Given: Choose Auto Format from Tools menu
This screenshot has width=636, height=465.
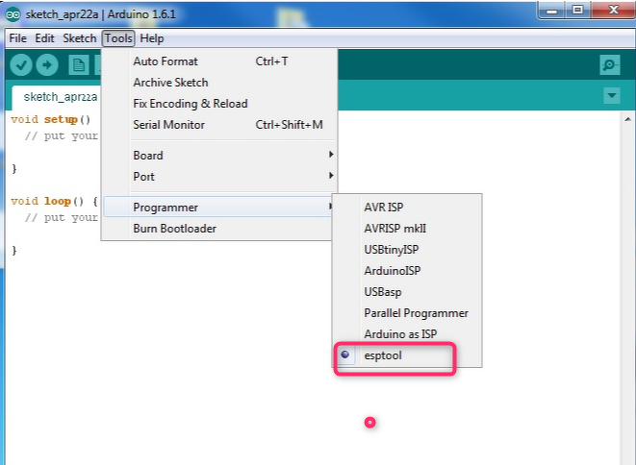Looking at the screenshot, I should 220,61.
